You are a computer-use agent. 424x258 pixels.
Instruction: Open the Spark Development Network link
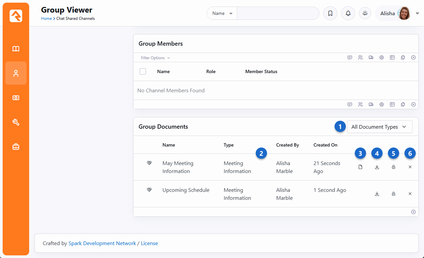click(102, 243)
